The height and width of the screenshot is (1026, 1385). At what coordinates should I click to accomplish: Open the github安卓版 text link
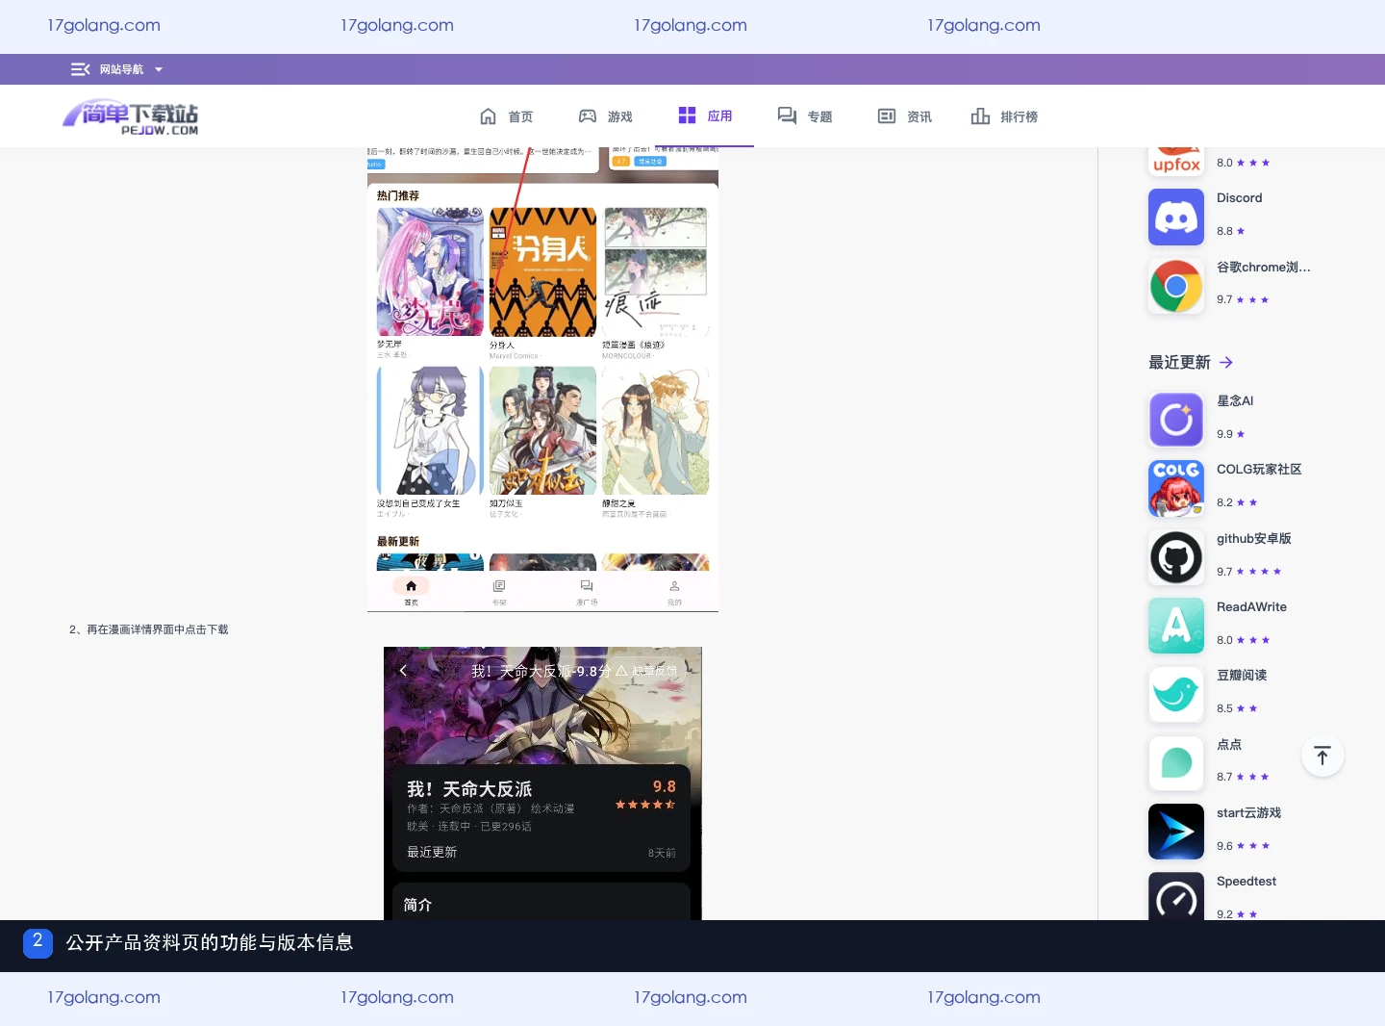click(1254, 539)
